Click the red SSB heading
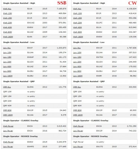Screen dimensions: 139x149 point(62,3)
